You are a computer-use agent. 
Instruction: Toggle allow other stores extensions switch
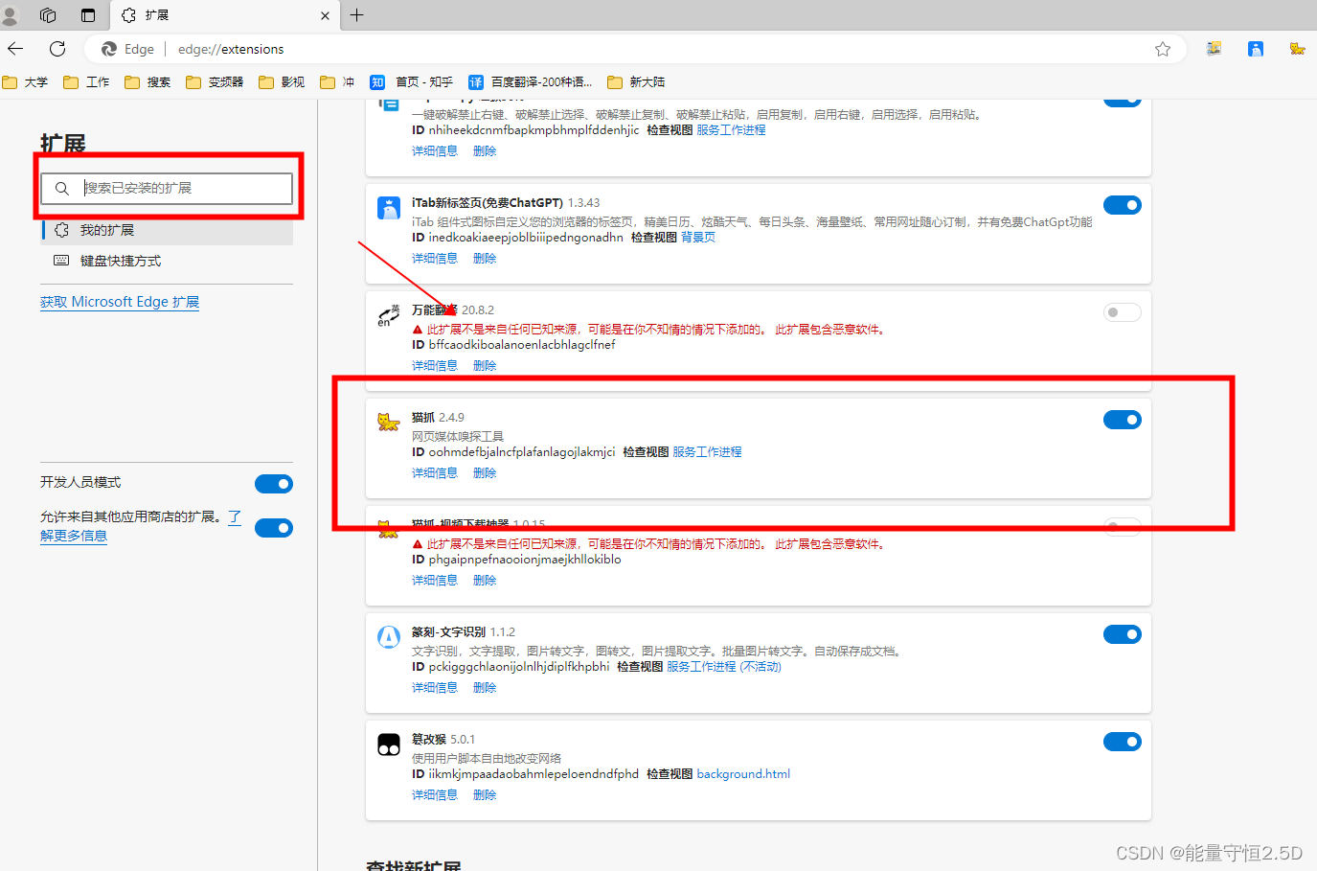pos(274,528)
